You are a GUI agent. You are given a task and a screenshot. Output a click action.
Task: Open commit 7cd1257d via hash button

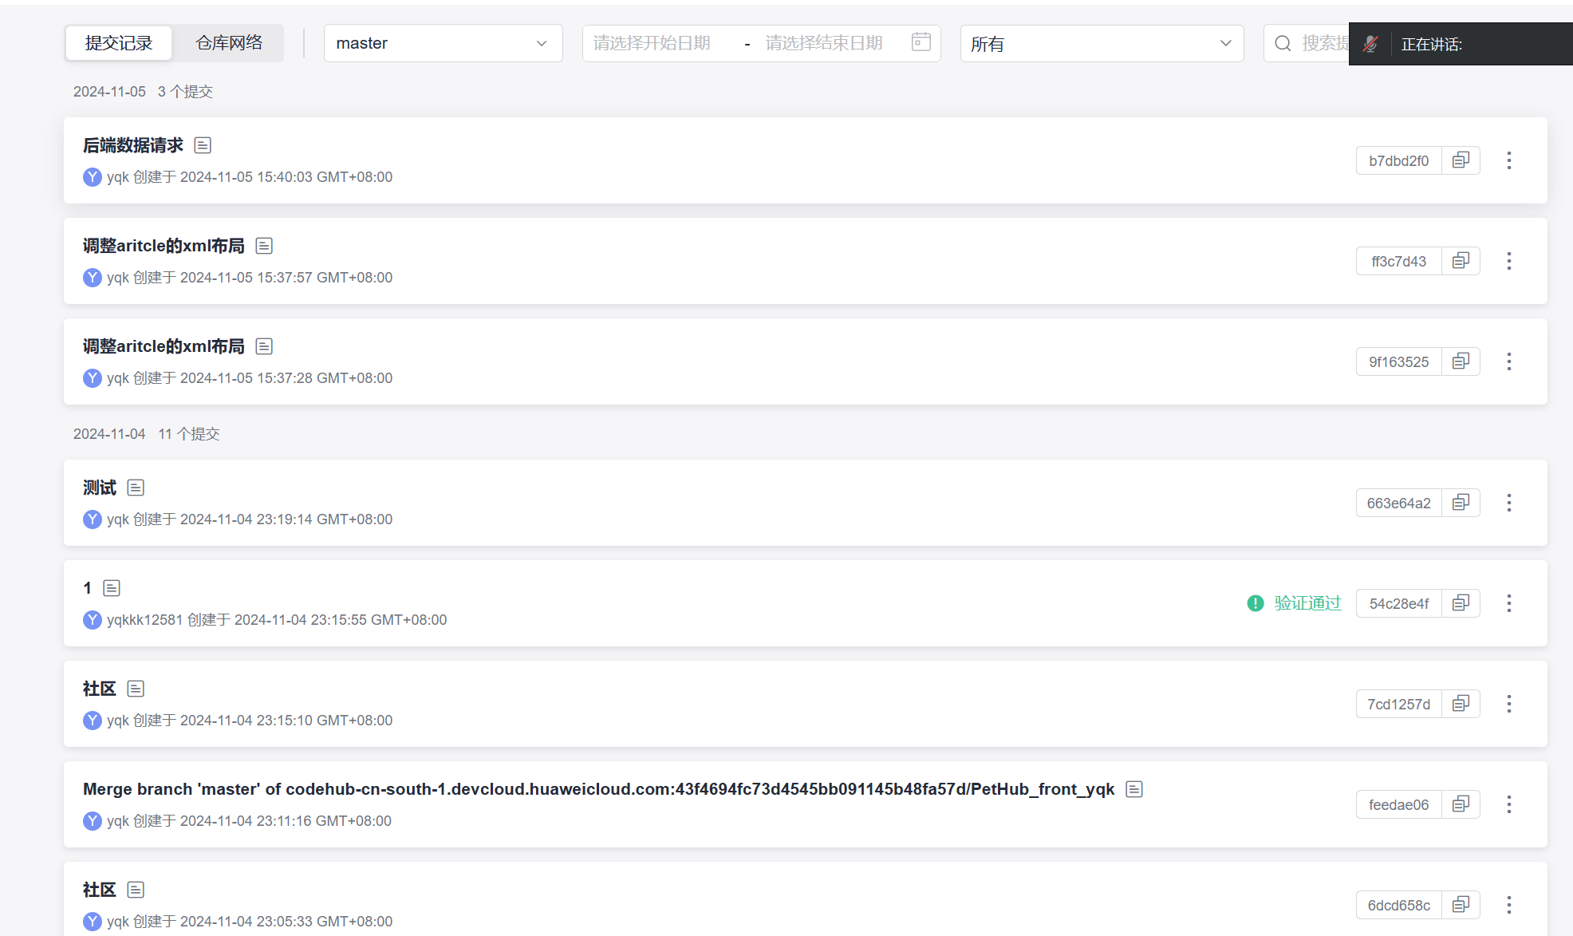pos(1398,704)
